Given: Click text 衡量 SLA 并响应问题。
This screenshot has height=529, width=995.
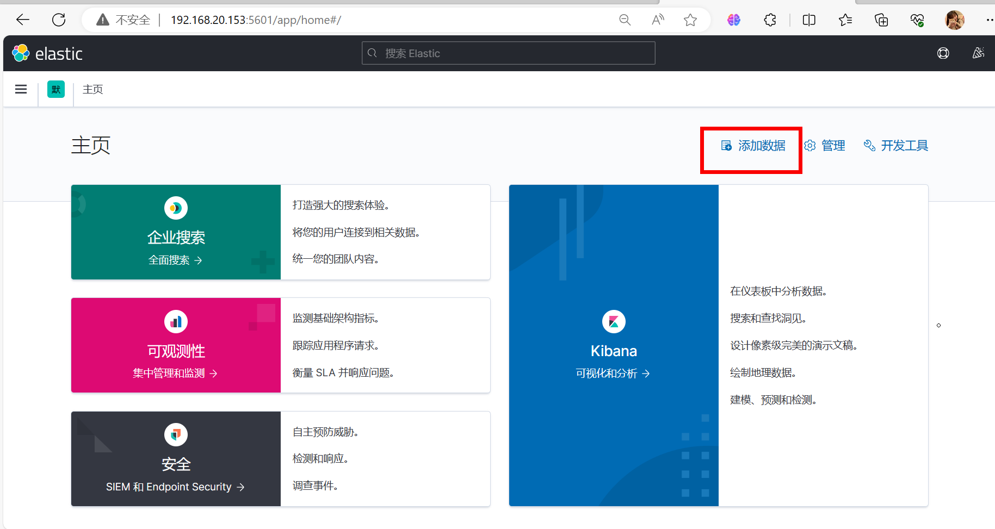Looking at the screenshot, I should point(343,372).
